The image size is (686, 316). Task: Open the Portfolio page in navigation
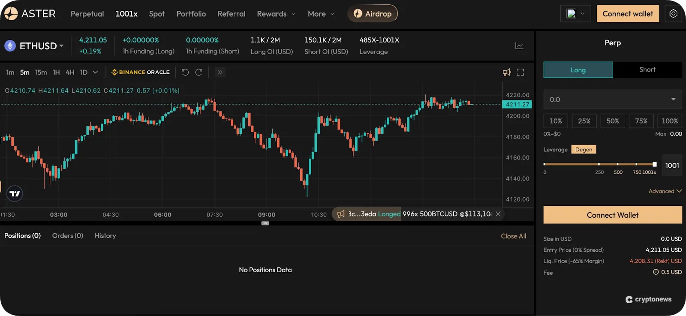coord(191,14)
